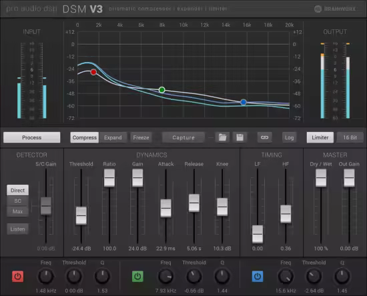Open preset with the folder icon
Viewport: 367px width, 296px height.
222,137
